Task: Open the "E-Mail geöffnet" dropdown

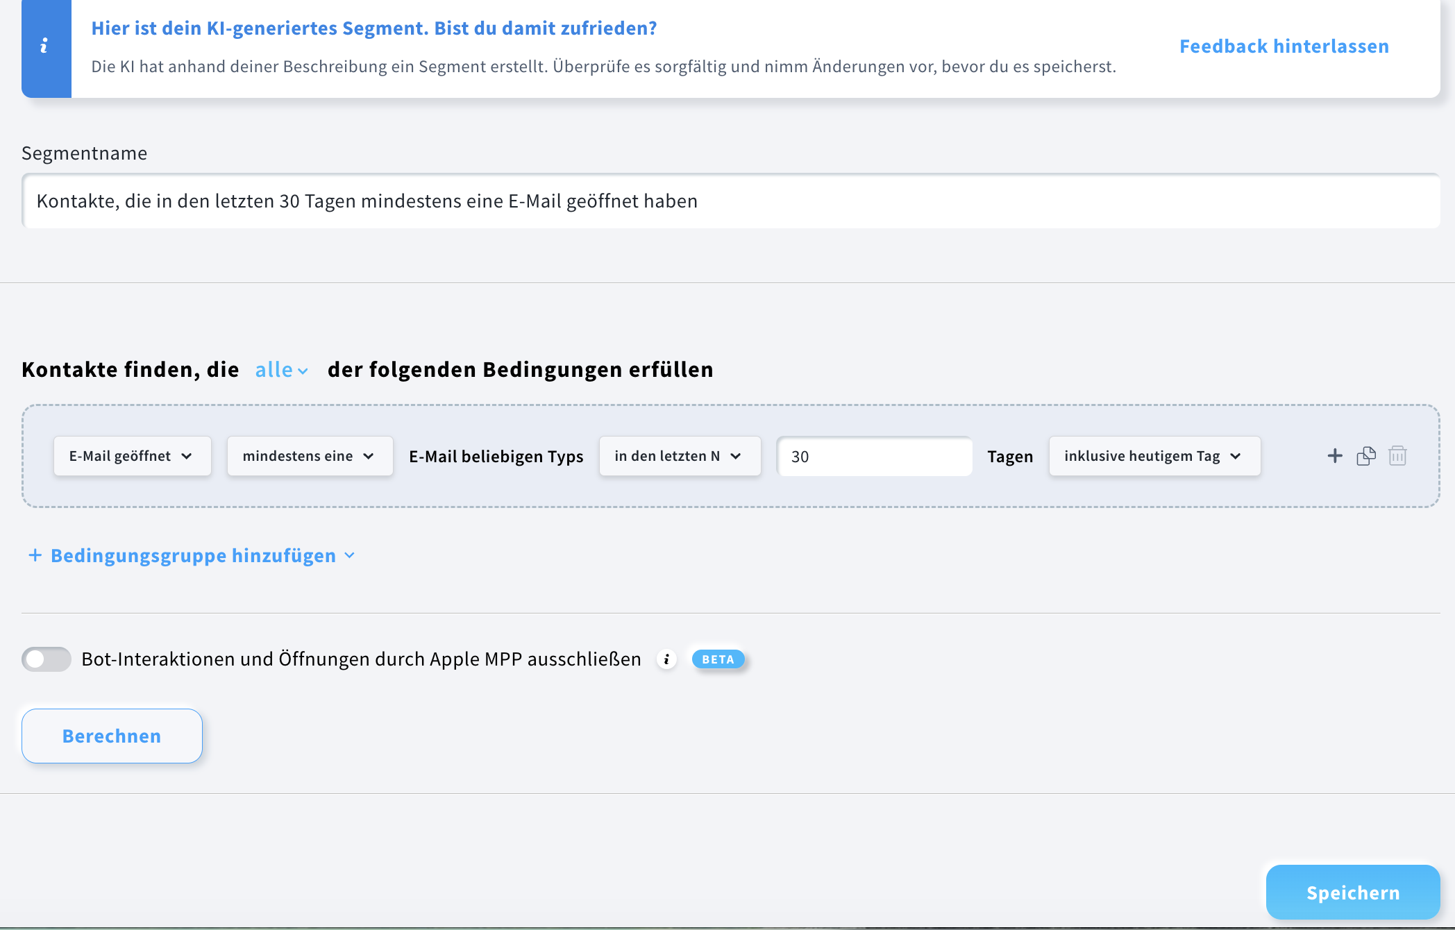Action: (132, 456)
